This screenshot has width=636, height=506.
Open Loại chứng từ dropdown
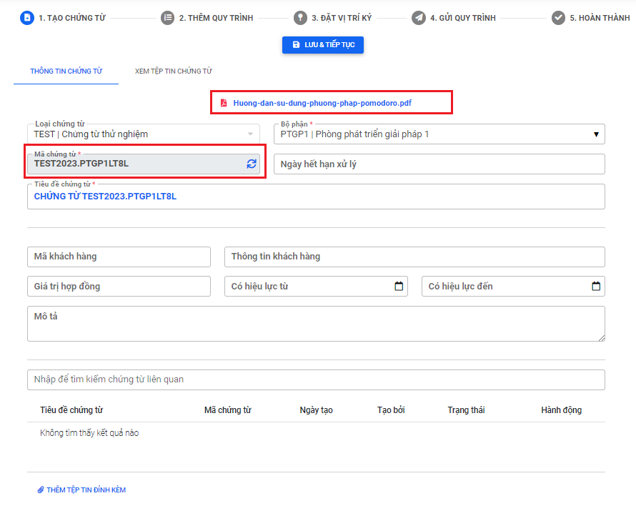tap(144, 134)
